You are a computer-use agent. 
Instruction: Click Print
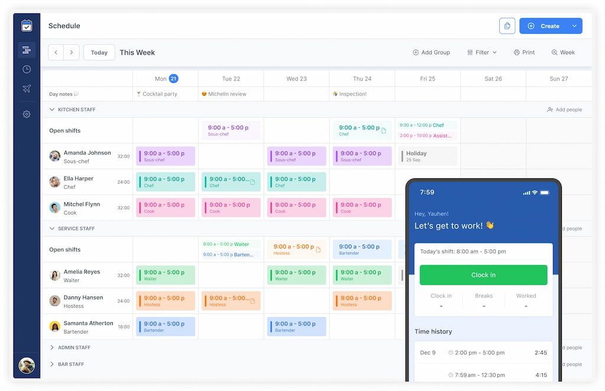click(524, 53)
